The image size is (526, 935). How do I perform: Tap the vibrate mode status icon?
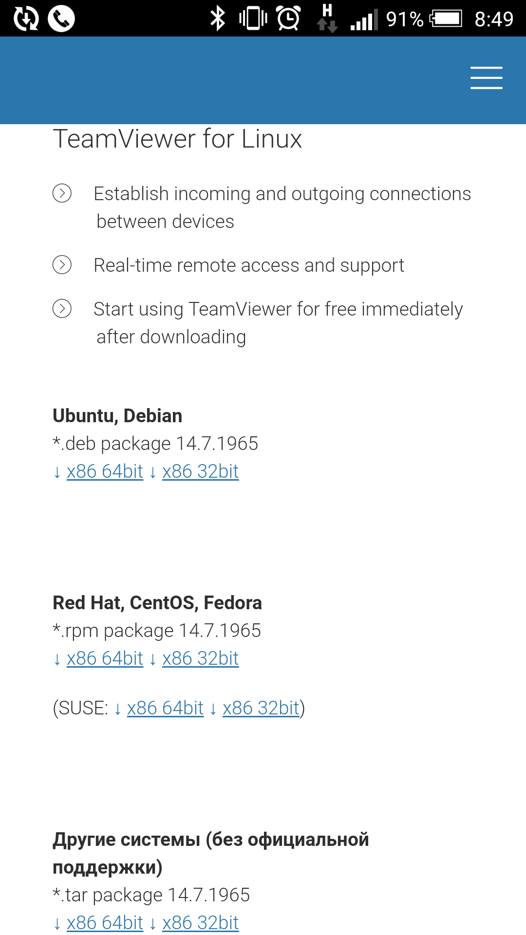[253, 19]
